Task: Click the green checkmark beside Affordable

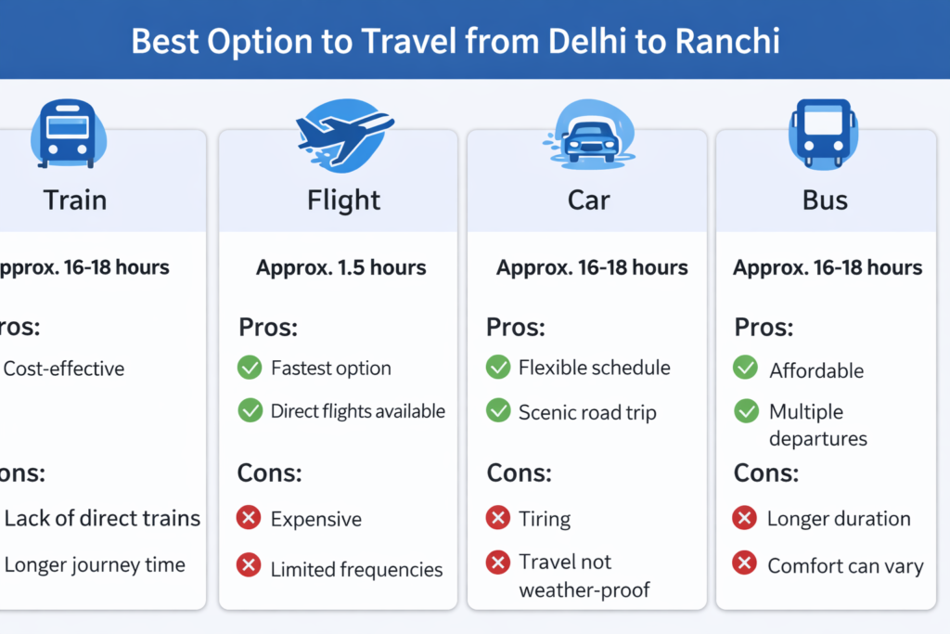Action: tap(745, 368)
